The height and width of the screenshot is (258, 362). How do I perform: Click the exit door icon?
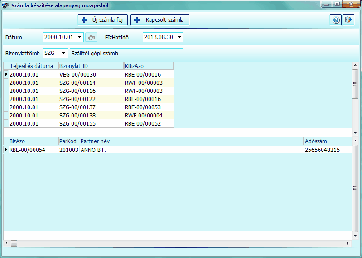pos(348,20)
